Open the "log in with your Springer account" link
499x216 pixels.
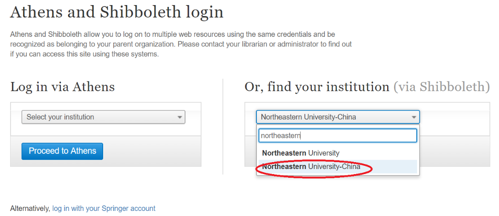click(x=104, y=209)
